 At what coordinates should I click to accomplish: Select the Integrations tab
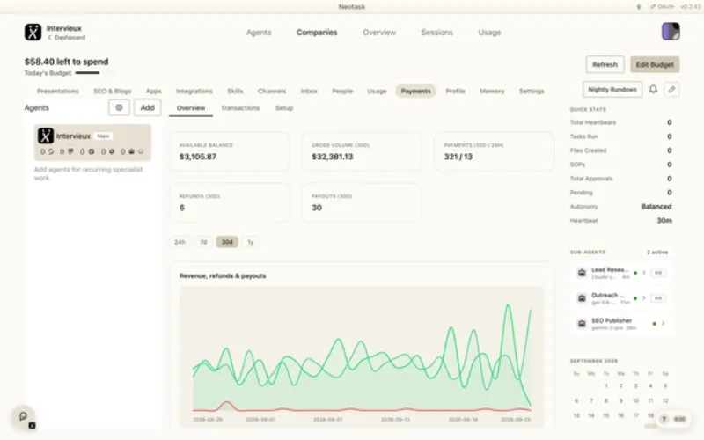tap(194, 92)
